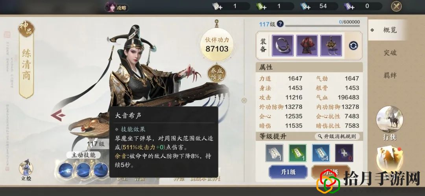Click the experience progress bar
425x196 pixels.
(323, 26)
